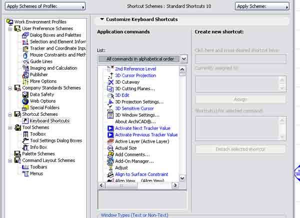Collapse the Command Layout Schemes node
300x218 pixels.
10,161
